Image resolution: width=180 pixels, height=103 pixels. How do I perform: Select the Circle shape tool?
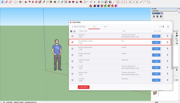coord(20,2)
